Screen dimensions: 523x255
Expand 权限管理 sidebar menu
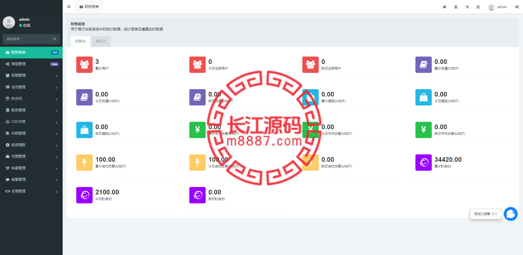point(31,76)
